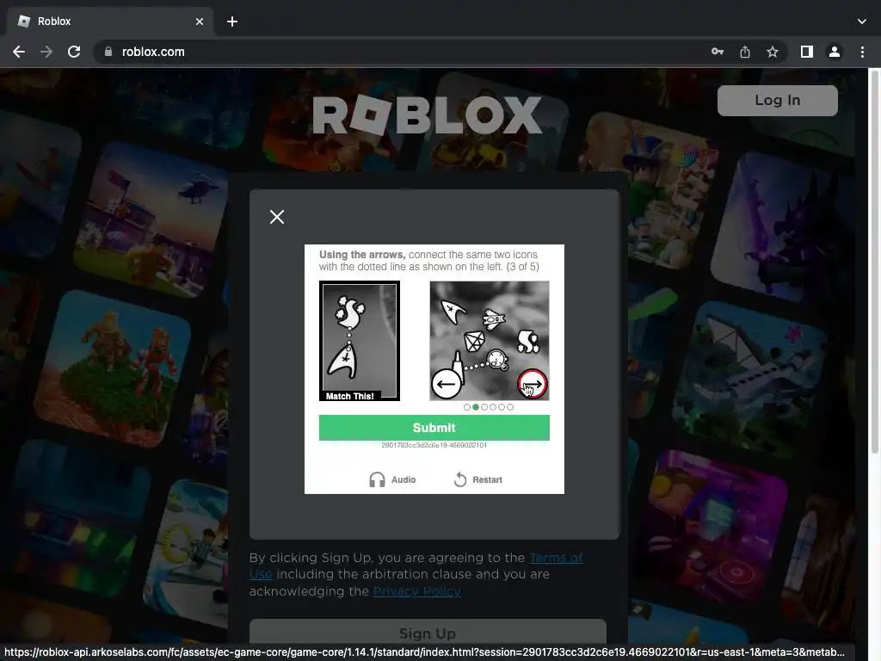The height and width of the screenshot is (661, 881).
Task: Click the browser back arrow
Action: click(x=19, y=52)
